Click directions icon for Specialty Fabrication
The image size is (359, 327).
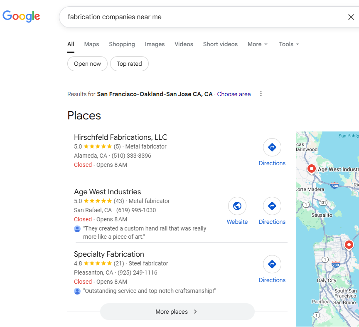pyautogui.click(x=272, y=264)
